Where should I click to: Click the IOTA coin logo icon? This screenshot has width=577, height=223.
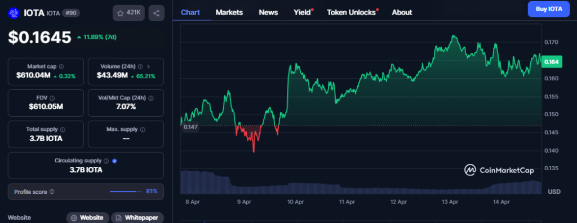pyautogui.click(x=14, y=13)
